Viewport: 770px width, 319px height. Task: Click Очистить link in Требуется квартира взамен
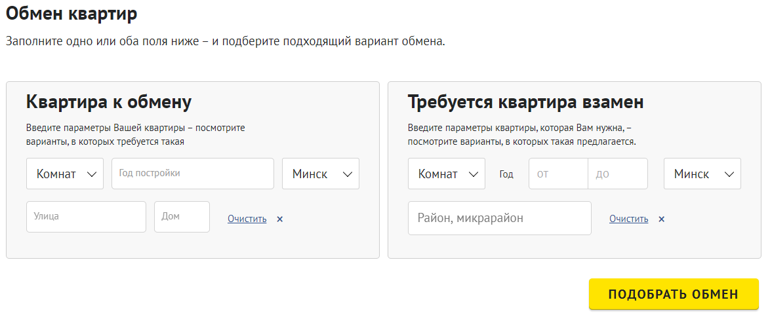pos(628,219)
